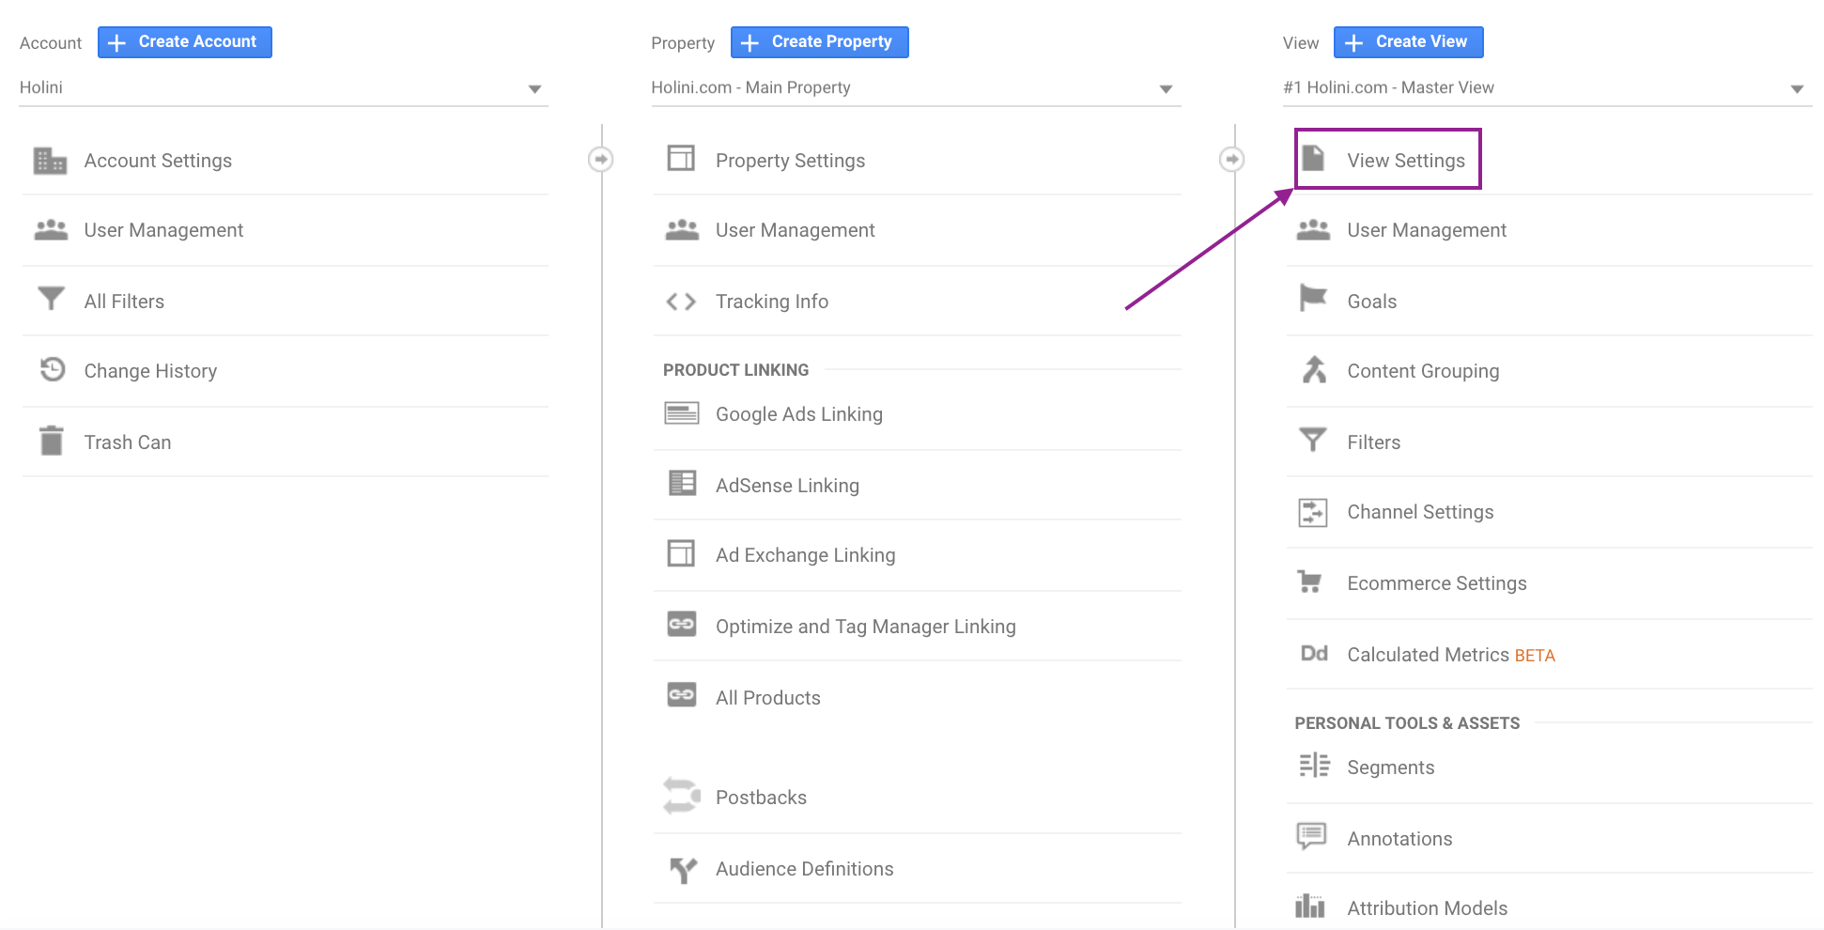Open Tracking Info

point(772,302)
